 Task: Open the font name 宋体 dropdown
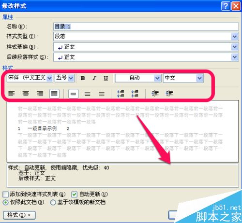(49, 78)
